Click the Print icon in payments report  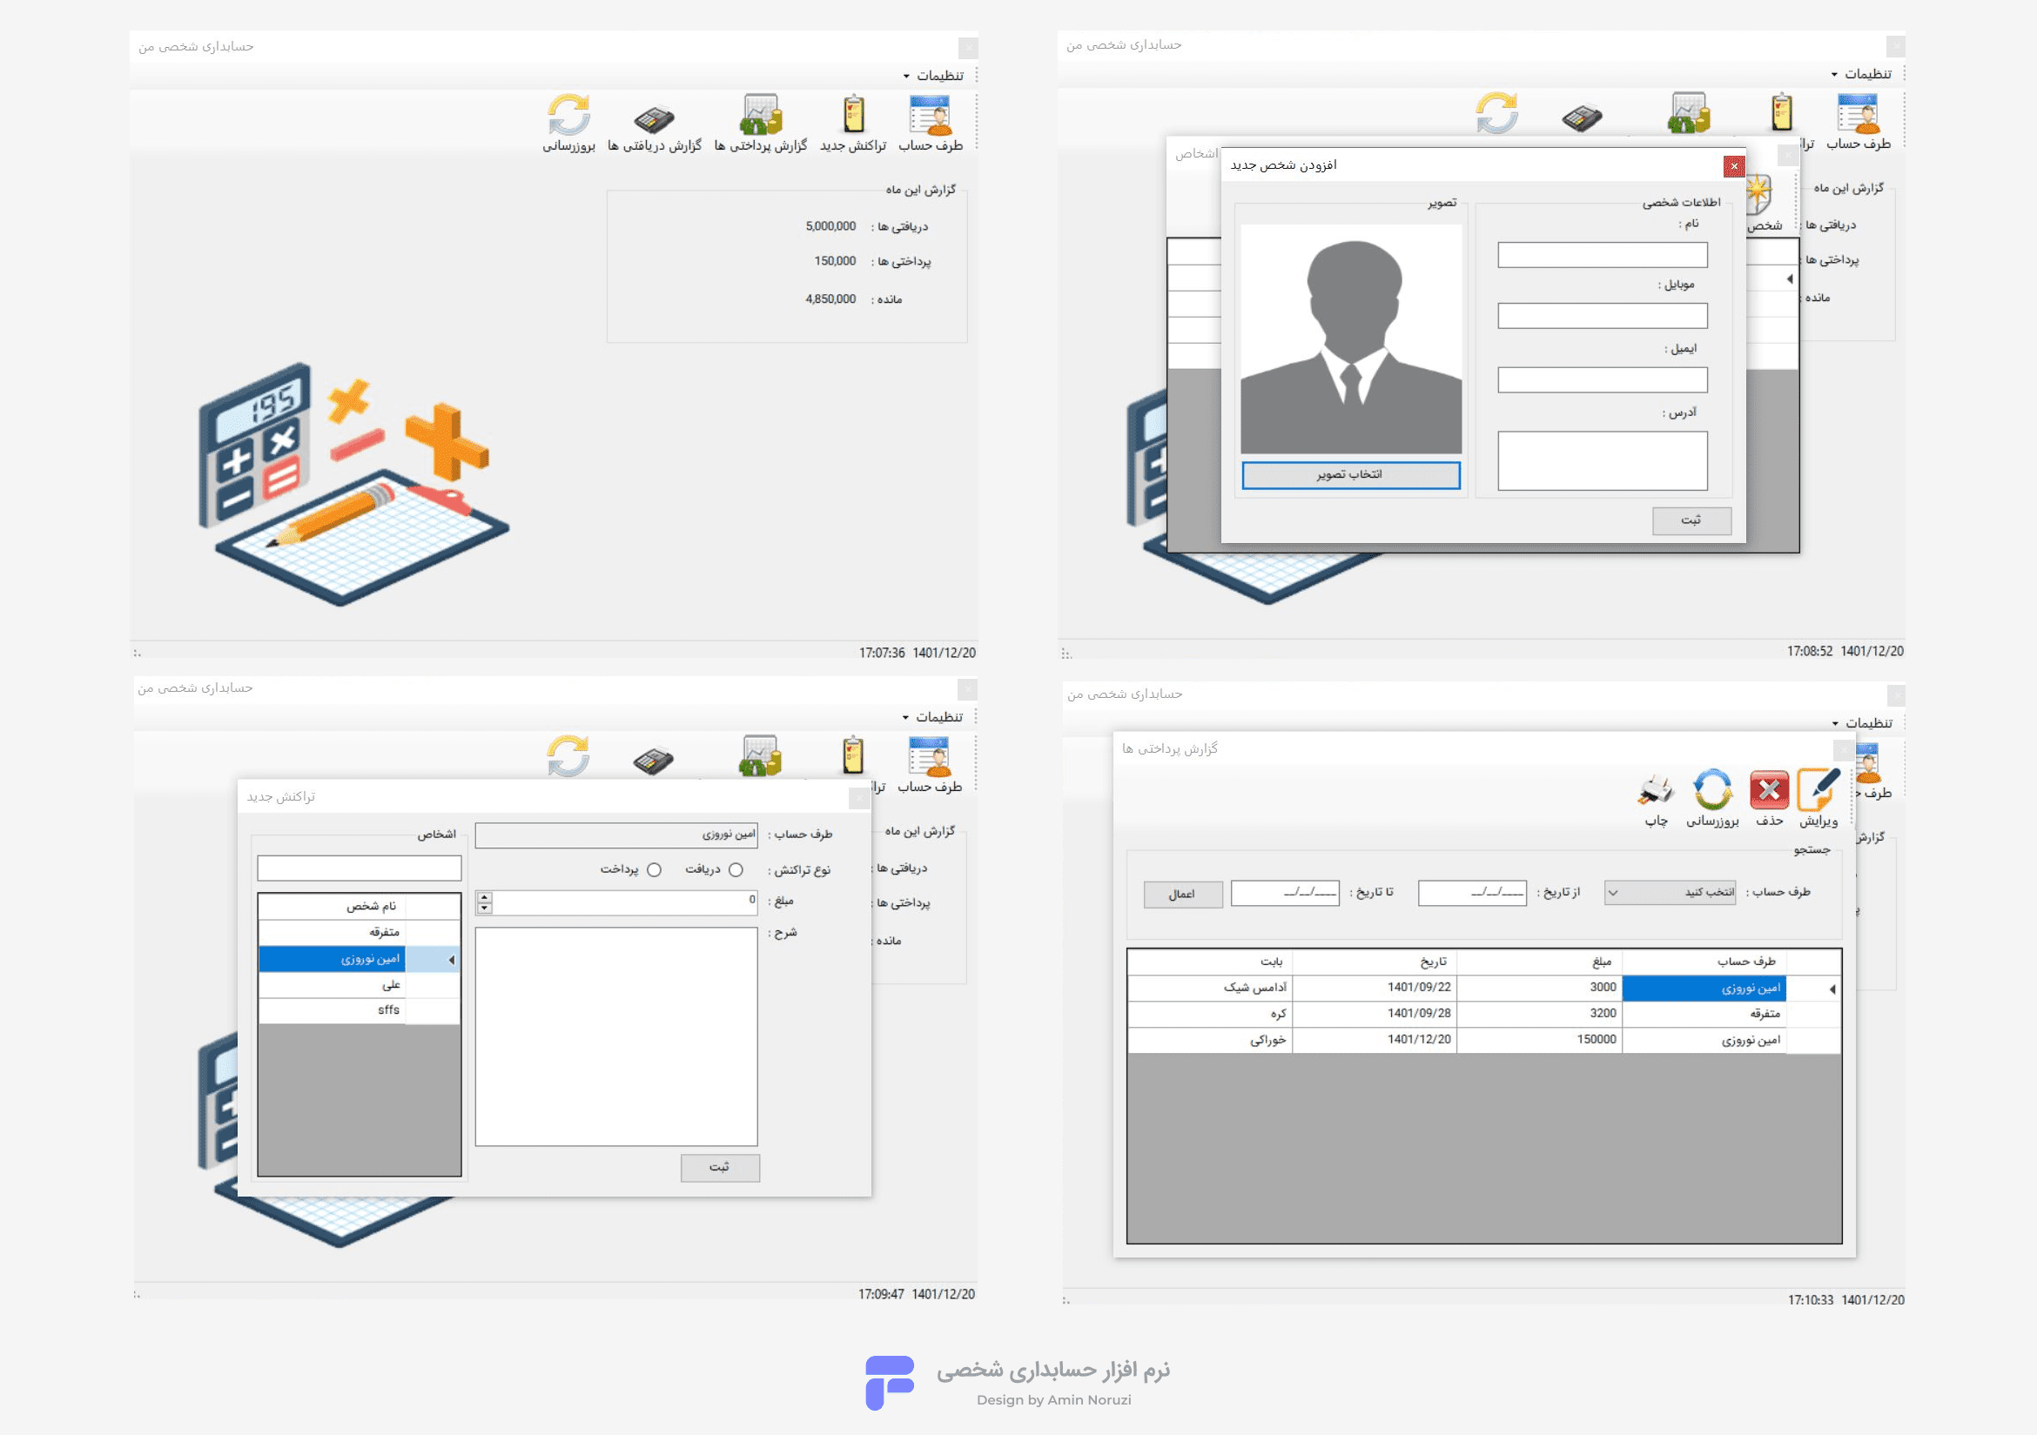pos(1656,789)
